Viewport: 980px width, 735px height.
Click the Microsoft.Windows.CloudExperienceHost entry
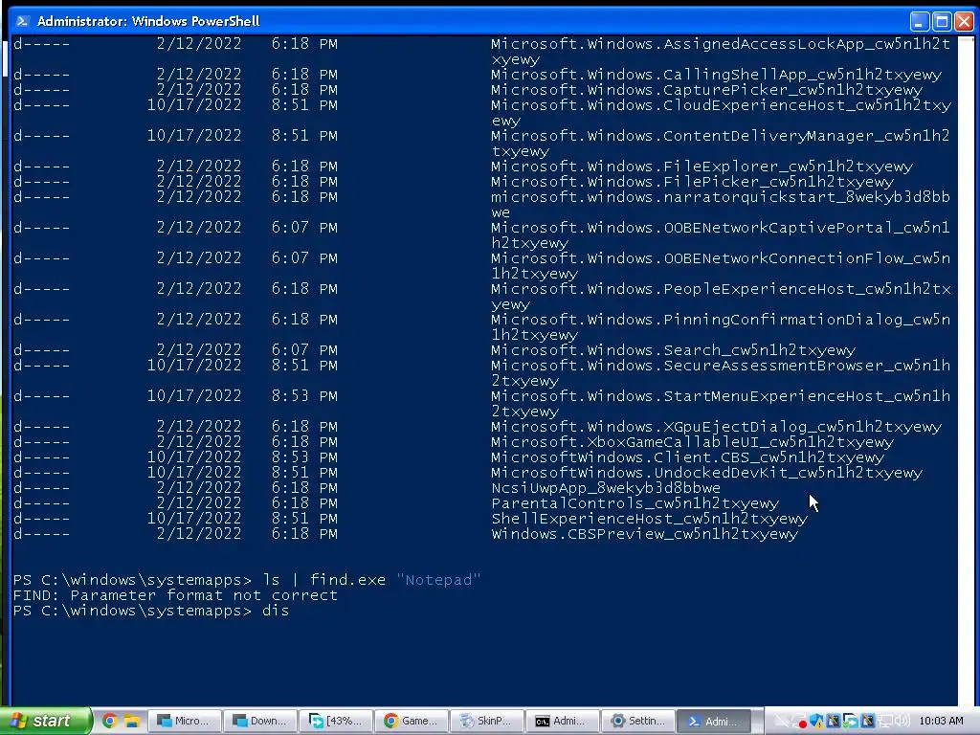point(721,113)
